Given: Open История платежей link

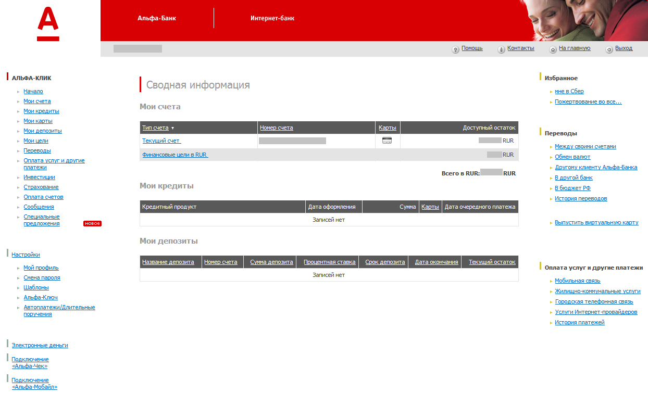Looking at the screenshot, I should point(580,322).
